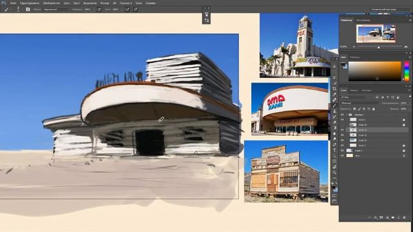Open the Изображение menu
Screen dimensions: 413x232
pyautogui.click(x=52, y=3)
